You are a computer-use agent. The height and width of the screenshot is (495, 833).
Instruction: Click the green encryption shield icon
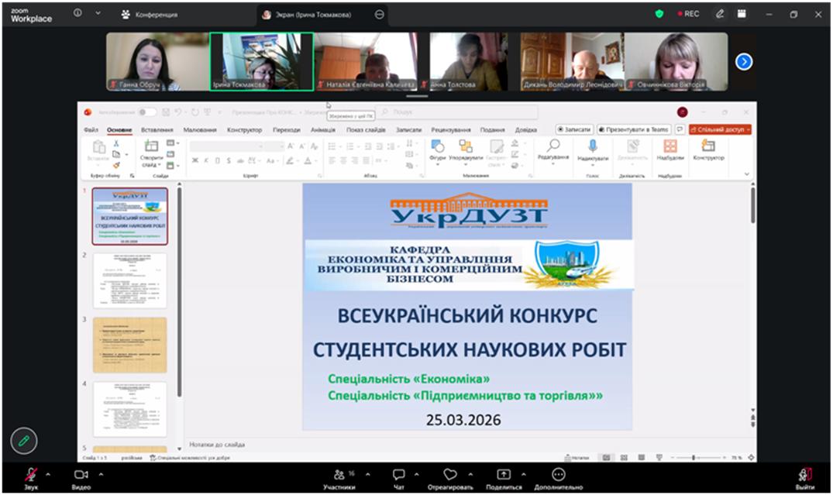659,14
